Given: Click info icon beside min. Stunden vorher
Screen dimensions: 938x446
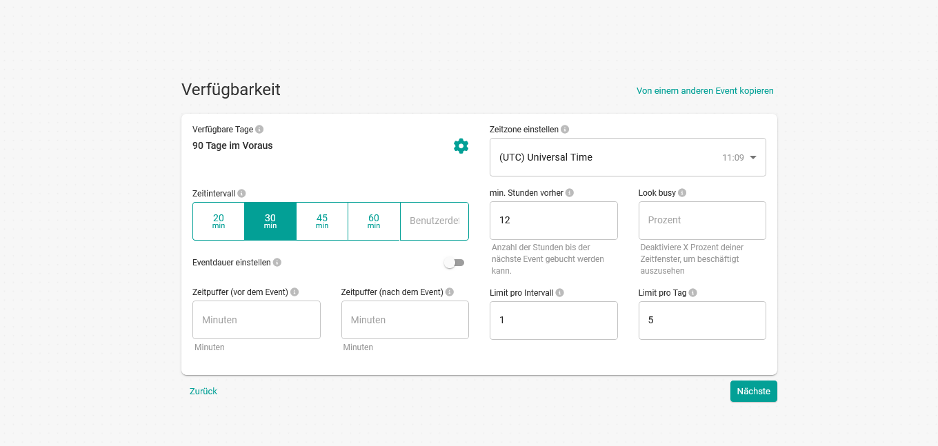Looking at the screenshot, I should (x=570, y=193).
